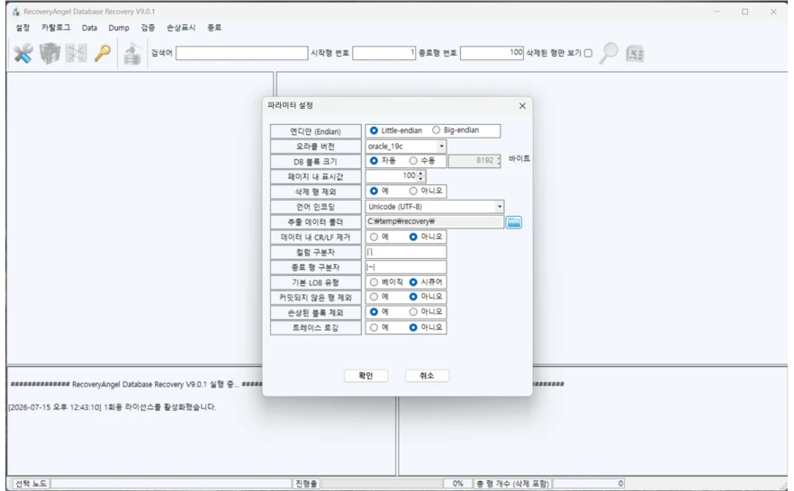This screenshot has width=794, height=491.
Task: Click the 기본 LOB 유형 label button
Action: pyautogui.click(x=315, y=282)
